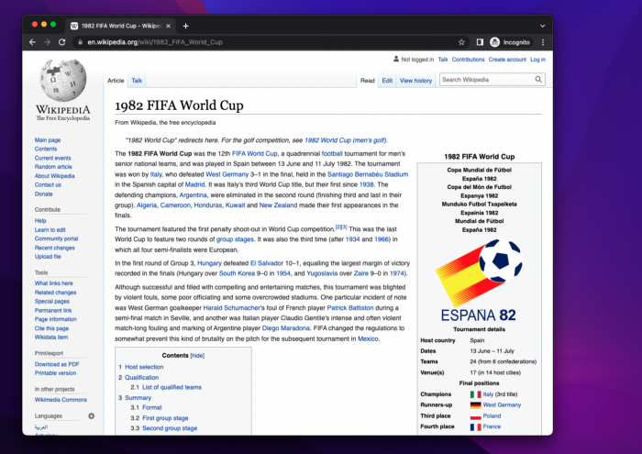Jump to List of qualified teams section
642x454 pixels.
tap(172, 387)
